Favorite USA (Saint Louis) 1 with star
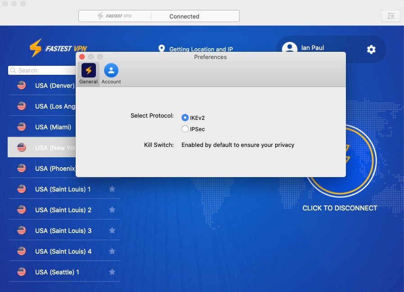404x292 pixels. tap(112, 189)
